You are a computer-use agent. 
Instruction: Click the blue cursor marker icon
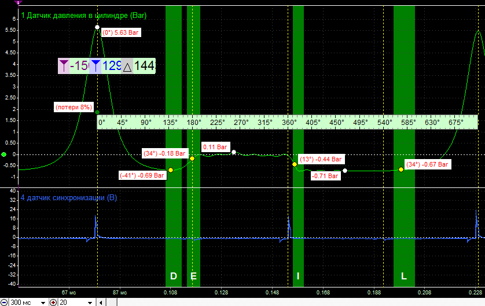[x=95, y=66]
